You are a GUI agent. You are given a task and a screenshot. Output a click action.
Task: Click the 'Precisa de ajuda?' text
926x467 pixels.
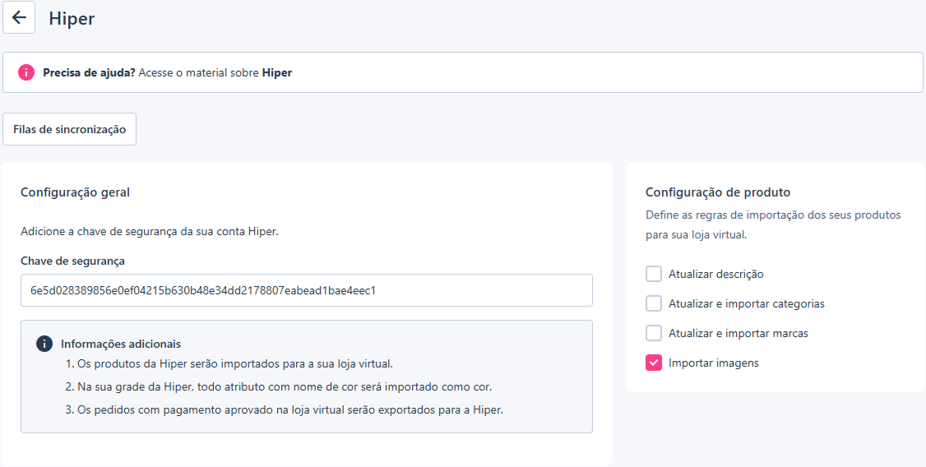click(x=89, y=73)
